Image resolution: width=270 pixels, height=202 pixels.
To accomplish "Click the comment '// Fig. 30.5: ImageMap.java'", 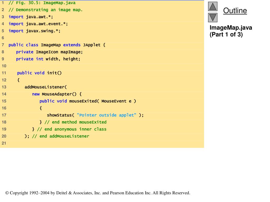I will pyautogui.click(x=42, y=3).
